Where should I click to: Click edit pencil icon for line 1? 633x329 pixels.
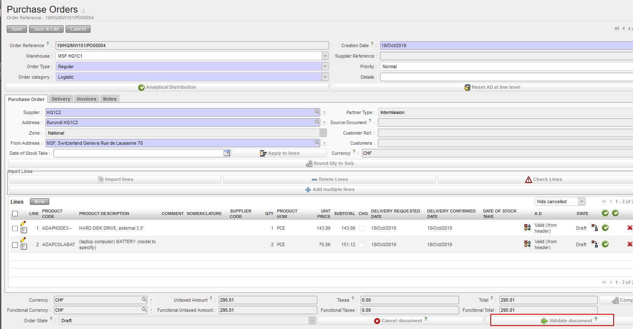click(23, 223)
